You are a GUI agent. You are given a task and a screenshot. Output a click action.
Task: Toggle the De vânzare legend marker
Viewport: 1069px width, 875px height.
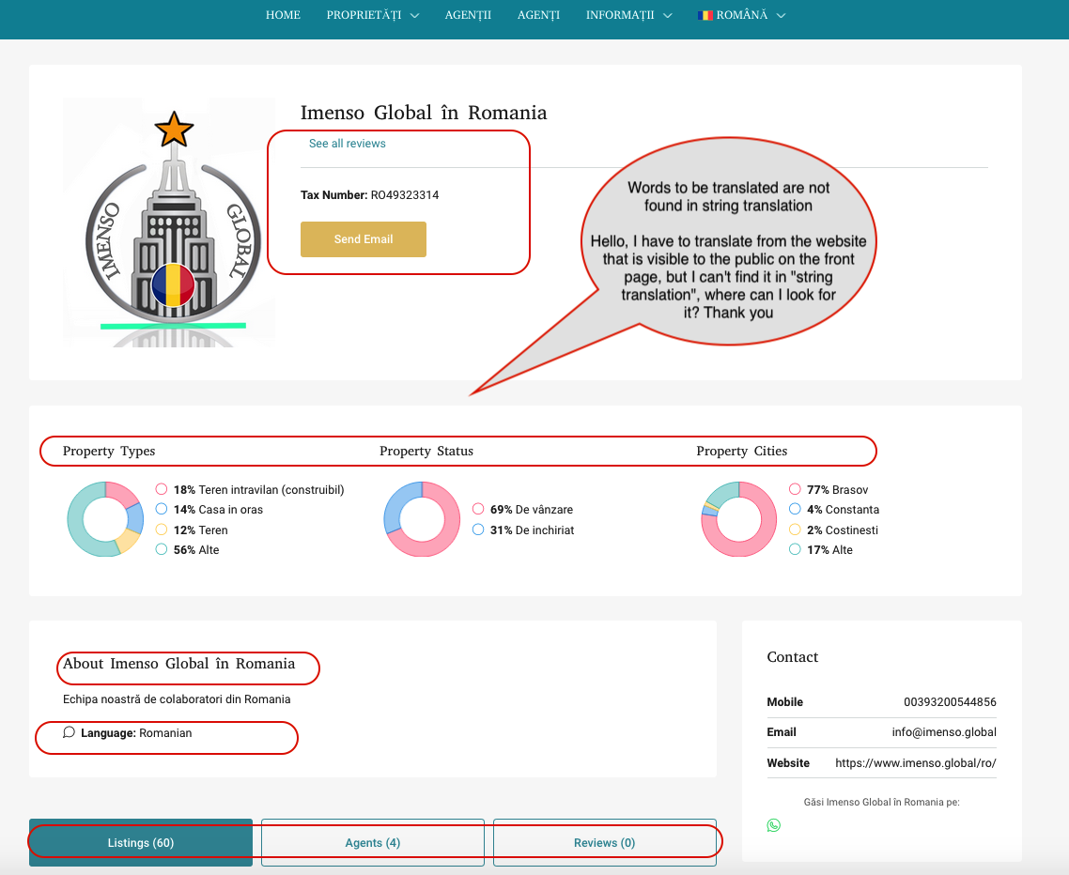coord(478,509)
